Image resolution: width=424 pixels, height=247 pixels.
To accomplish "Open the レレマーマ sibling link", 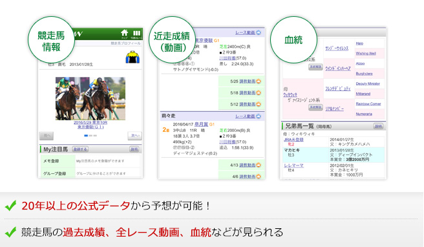I will 293,166.
